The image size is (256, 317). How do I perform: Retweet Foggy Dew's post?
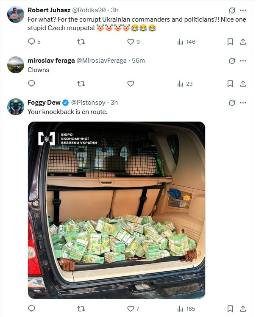click(x=81, y=309)
